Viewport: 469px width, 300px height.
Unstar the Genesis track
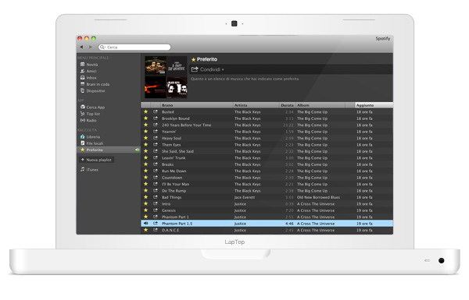(145, 210)
